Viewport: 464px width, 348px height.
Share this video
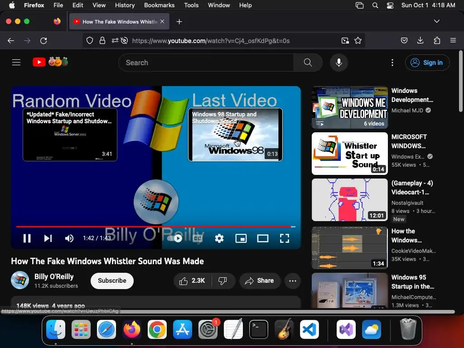coord(260,280)
